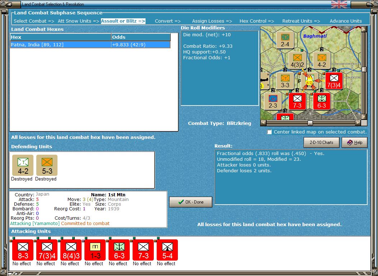
Task: Click the 4-2 counter on the map
Action: pos(322,60)
